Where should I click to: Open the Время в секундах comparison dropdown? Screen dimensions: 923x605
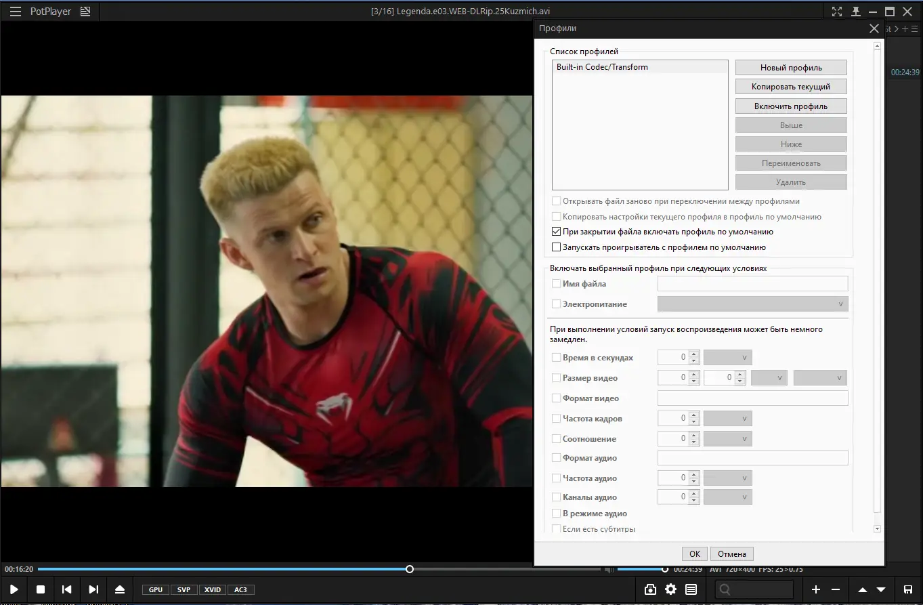(x=728, y=358)
